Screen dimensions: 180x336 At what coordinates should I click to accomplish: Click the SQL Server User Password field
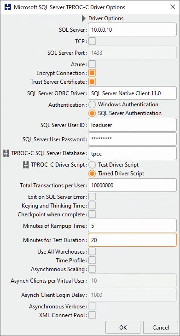132,139
